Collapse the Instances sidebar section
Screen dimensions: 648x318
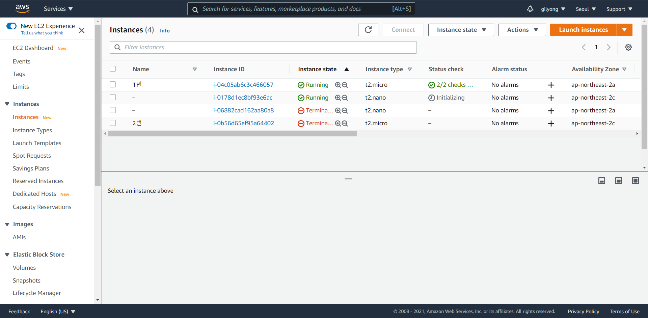click(7, 104)
